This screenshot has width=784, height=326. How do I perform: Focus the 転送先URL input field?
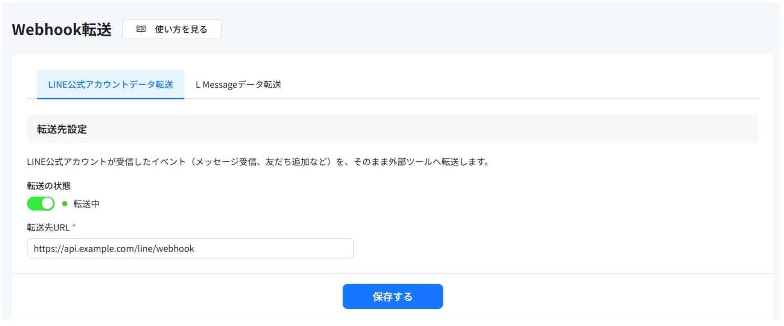190,248
